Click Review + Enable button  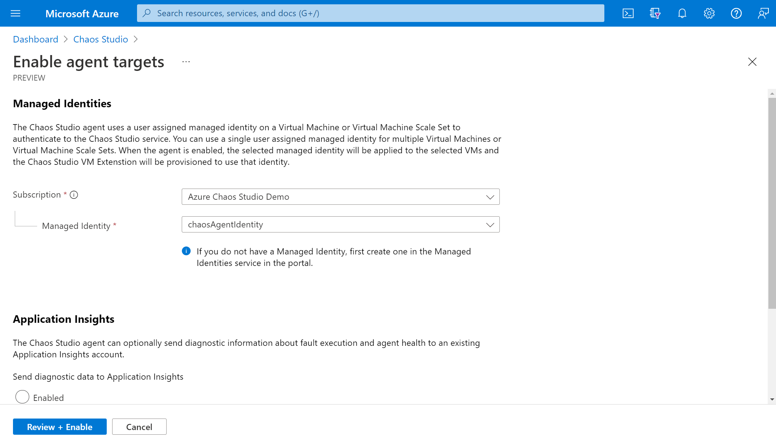[60, 426]
